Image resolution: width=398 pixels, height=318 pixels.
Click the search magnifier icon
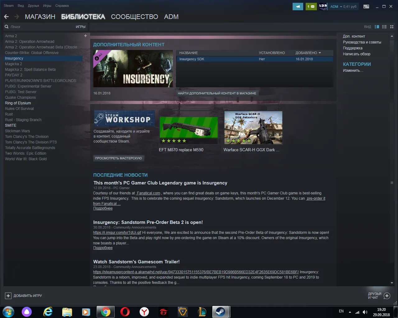coord(7,27)
